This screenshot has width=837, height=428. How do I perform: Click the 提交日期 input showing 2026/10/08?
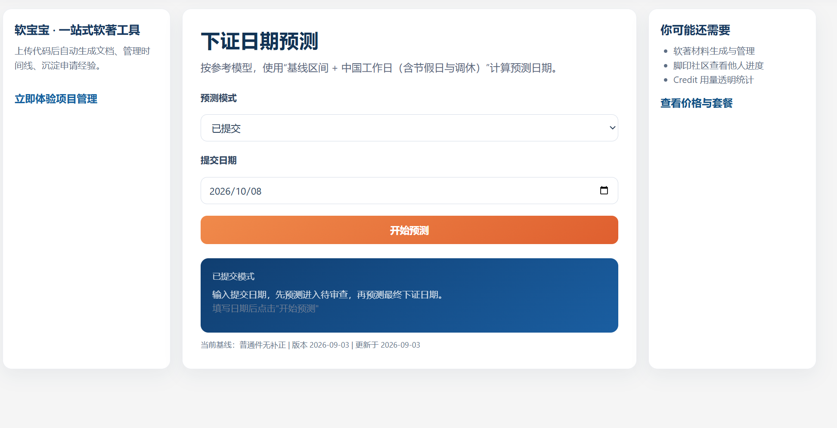click(409, 190)
